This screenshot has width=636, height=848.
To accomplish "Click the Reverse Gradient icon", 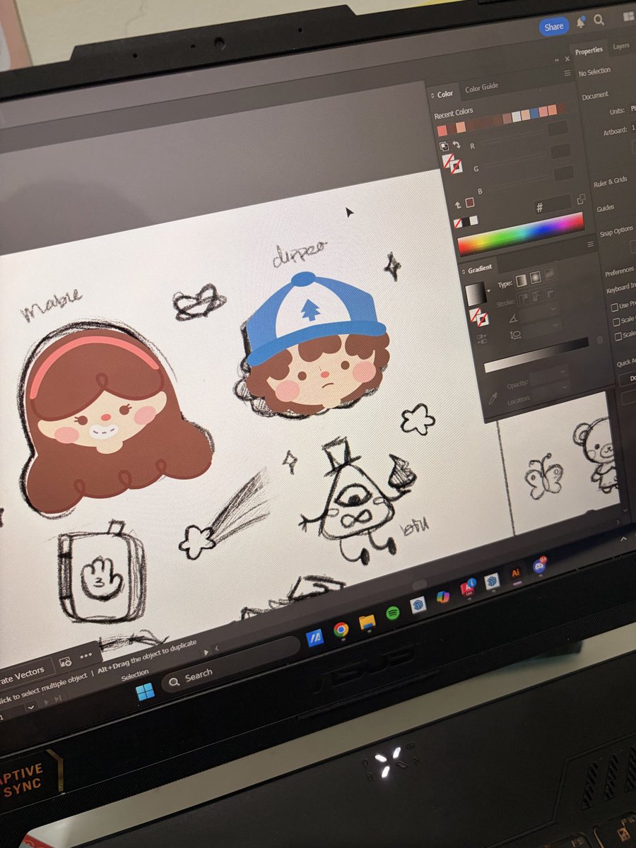I will tap(482, 339).
